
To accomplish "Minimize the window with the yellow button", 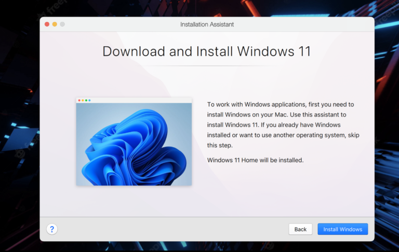I will [x=55, y=24].
